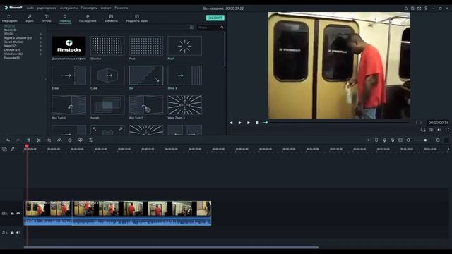The image size is (452, 254).
Task: Expand the Lifestyle category arrow
Action: click(x=41, y=50)
